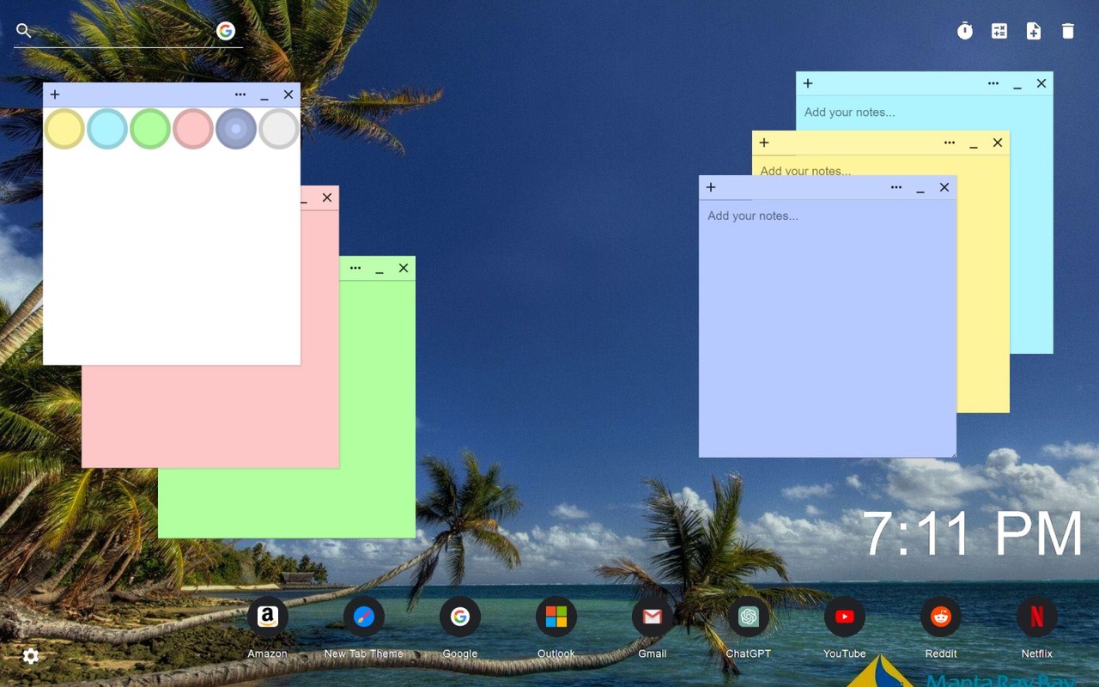
Task: Open the Google shortcut in the dock
Action: [x=460, y=617]
